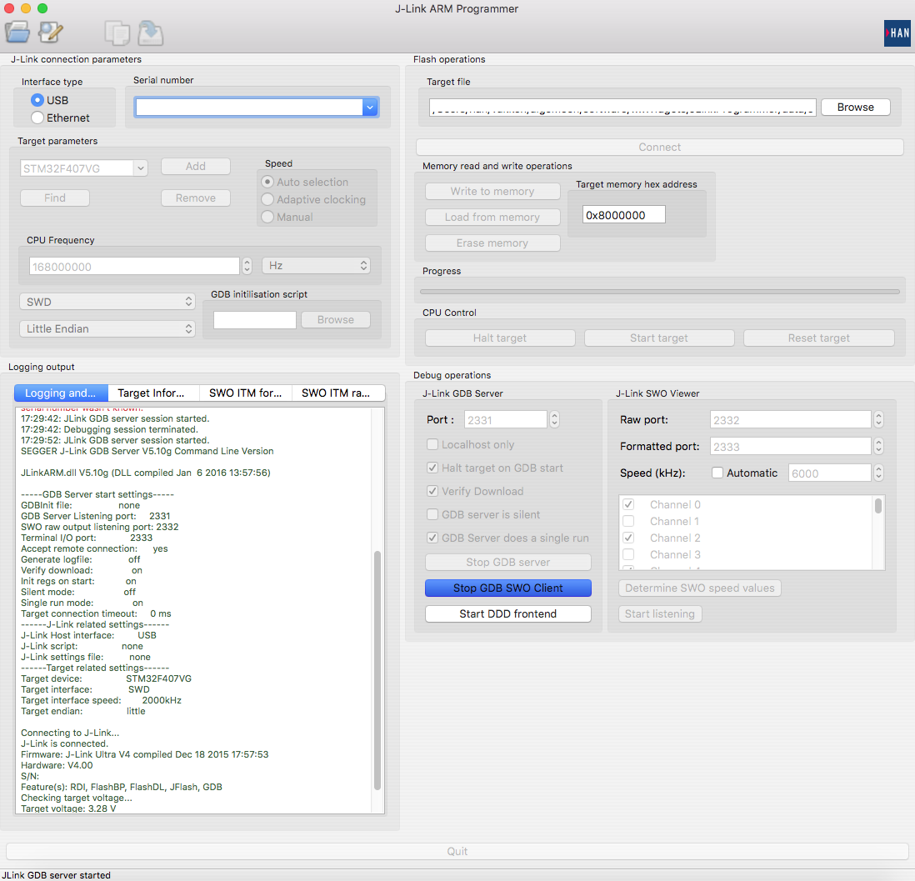Toggle Channel 2 checkbox
Viewport: 915px width, 881px height.
(628, 538)
